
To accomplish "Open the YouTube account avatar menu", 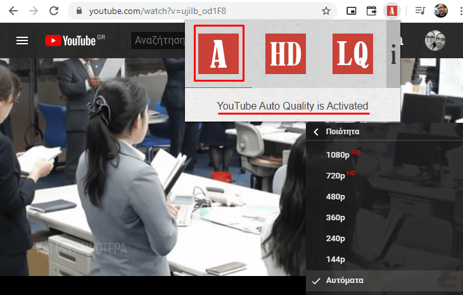I will 435,41.
